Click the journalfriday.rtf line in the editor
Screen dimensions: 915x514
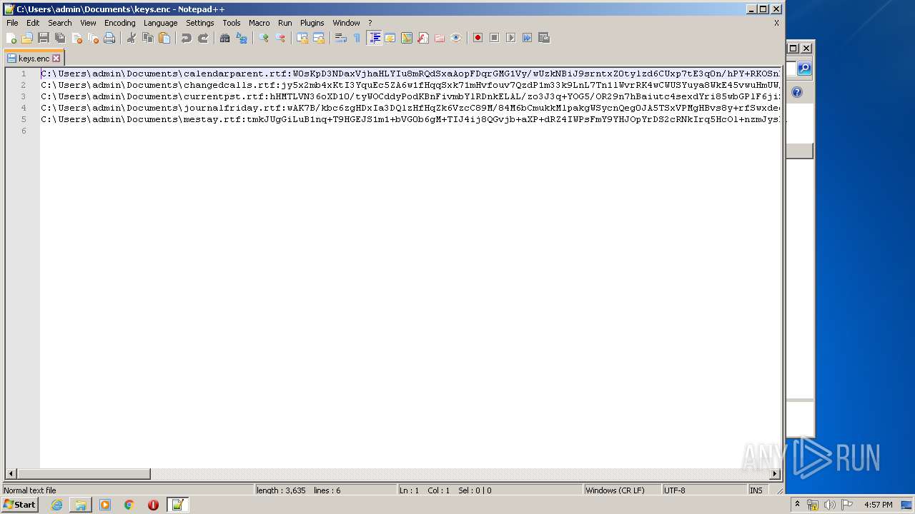coord(410,108)
